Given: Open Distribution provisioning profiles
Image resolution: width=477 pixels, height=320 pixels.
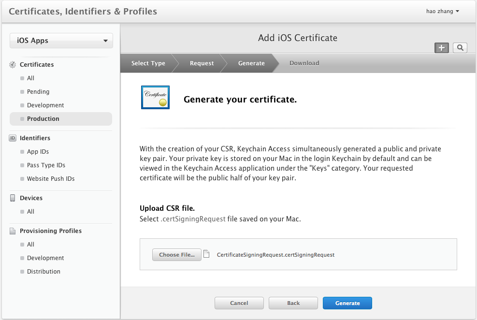Looking at the screenshot, I should 43,272.
